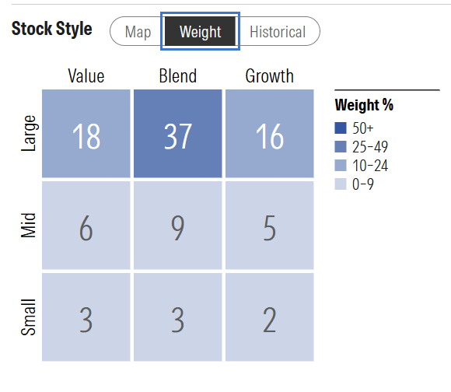Select the Small Value cell showing 3

(86, 317)
